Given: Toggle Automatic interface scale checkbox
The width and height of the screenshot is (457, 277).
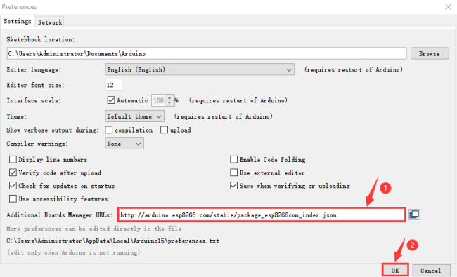Looking at the screenshot, I should click(111, 100).
